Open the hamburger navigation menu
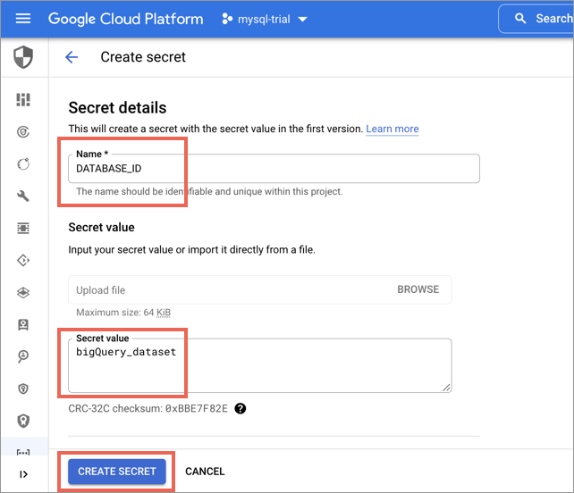 pos(23,18)
